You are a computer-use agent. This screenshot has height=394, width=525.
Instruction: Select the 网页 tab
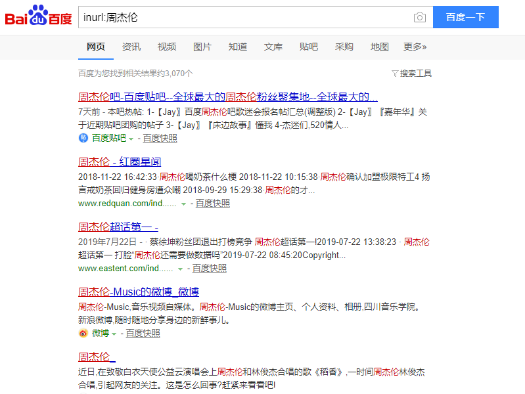tap(96, 47)
